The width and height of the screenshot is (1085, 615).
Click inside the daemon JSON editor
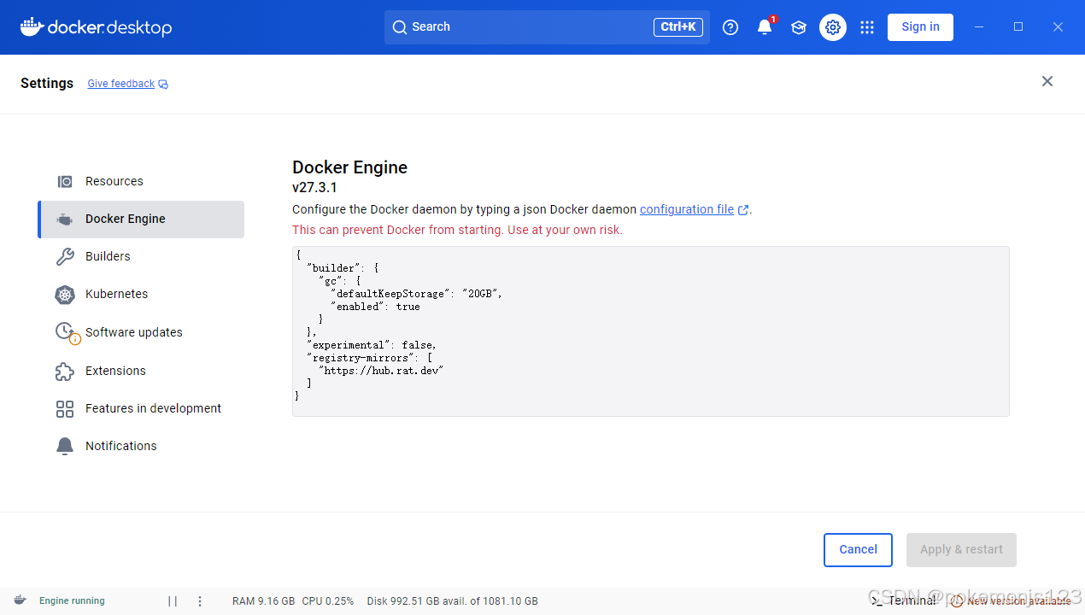click(650, 331)
